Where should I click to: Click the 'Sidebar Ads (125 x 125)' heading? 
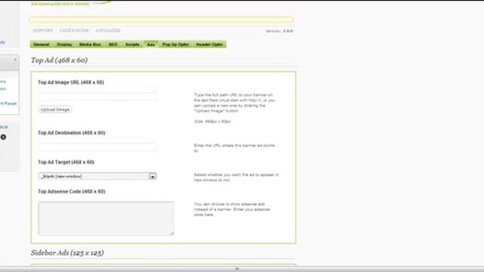[x=67, y=253]
